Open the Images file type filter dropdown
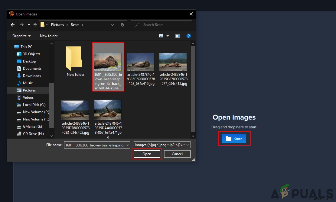 pyautogui.click(x=162, y=145)
